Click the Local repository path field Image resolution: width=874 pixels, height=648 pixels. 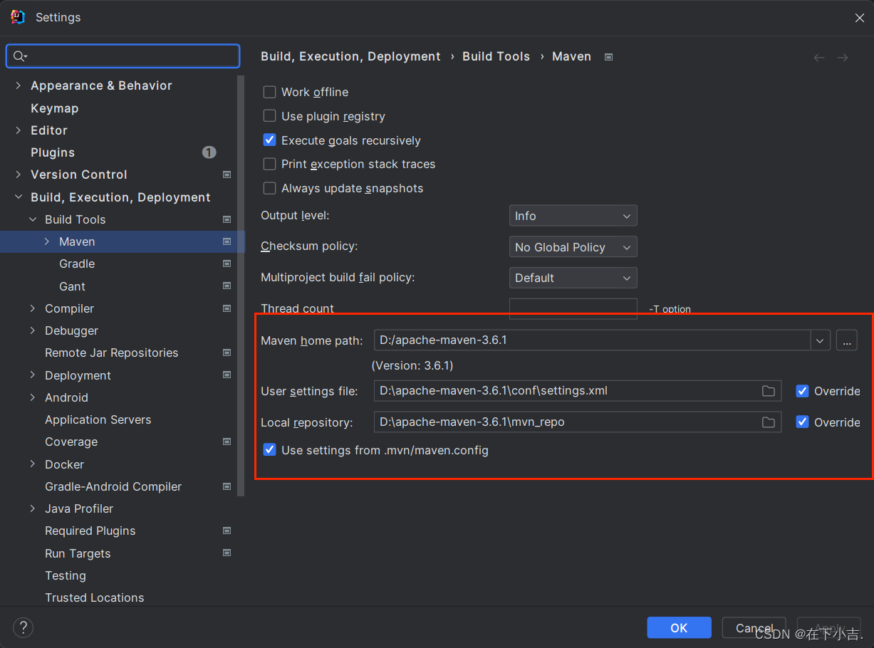coord(578,422)
